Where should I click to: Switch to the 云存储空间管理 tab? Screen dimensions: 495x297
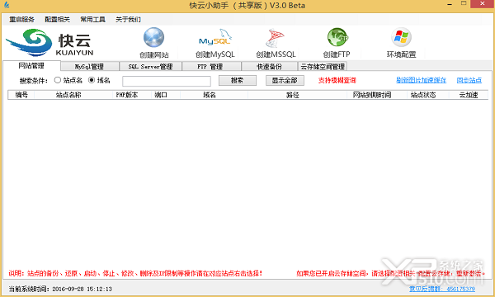(x=323, y=67)
